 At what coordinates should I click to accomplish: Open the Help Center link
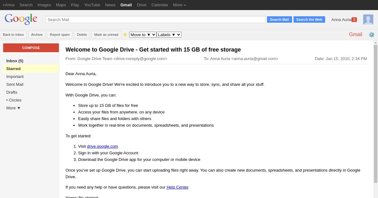tap(177, 187)
